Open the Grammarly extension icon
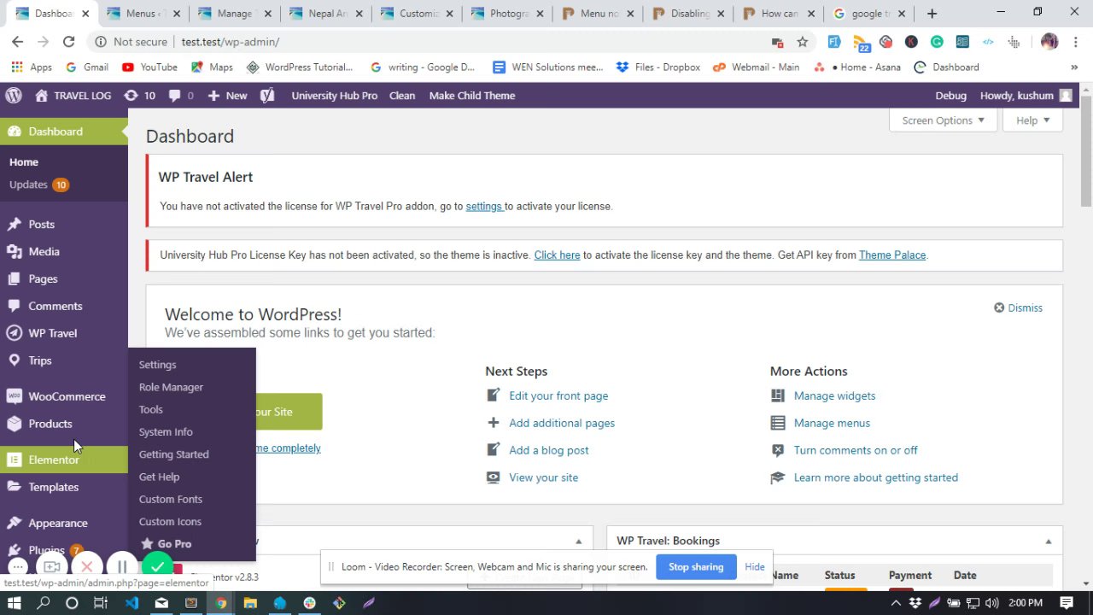The height and width of the screenshot is (615, 1093). [x=937, y=42]
